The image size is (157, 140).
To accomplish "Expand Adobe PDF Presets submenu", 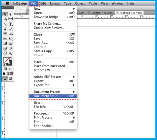I will (x=53, y=77).
